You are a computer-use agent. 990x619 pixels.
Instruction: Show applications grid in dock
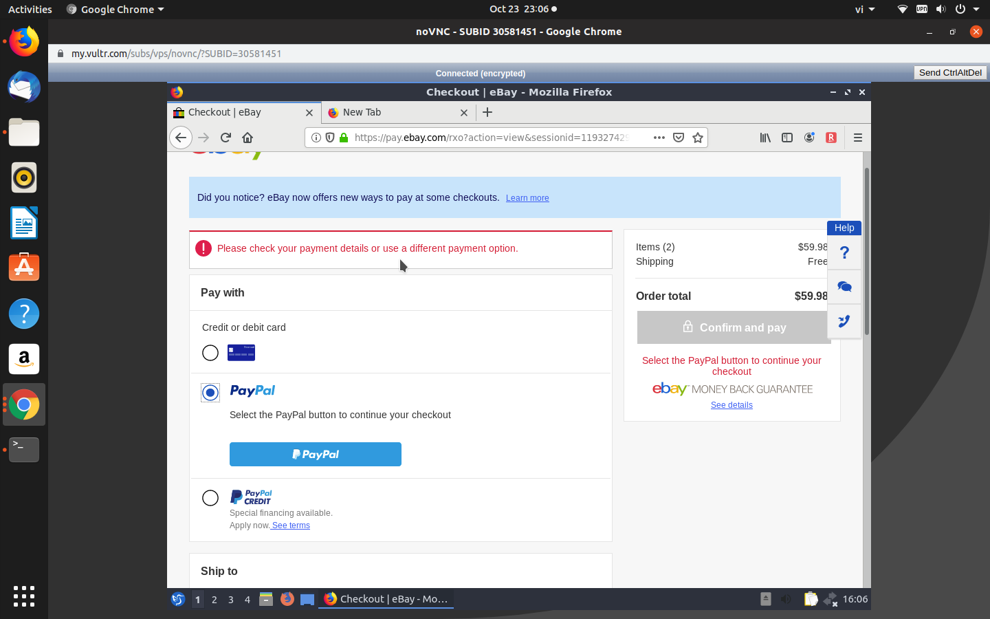[24, 596]
